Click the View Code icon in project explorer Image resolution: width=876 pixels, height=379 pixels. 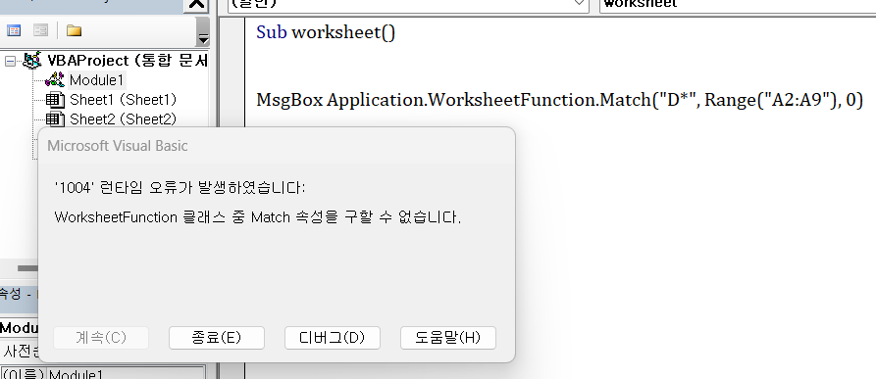14,30
